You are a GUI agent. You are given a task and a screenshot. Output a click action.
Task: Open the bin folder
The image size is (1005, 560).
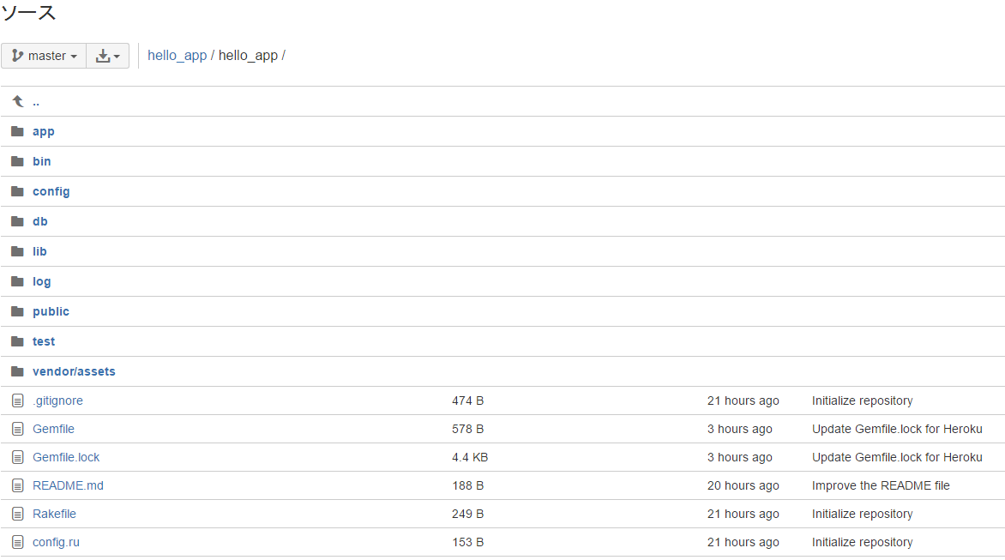42,161
